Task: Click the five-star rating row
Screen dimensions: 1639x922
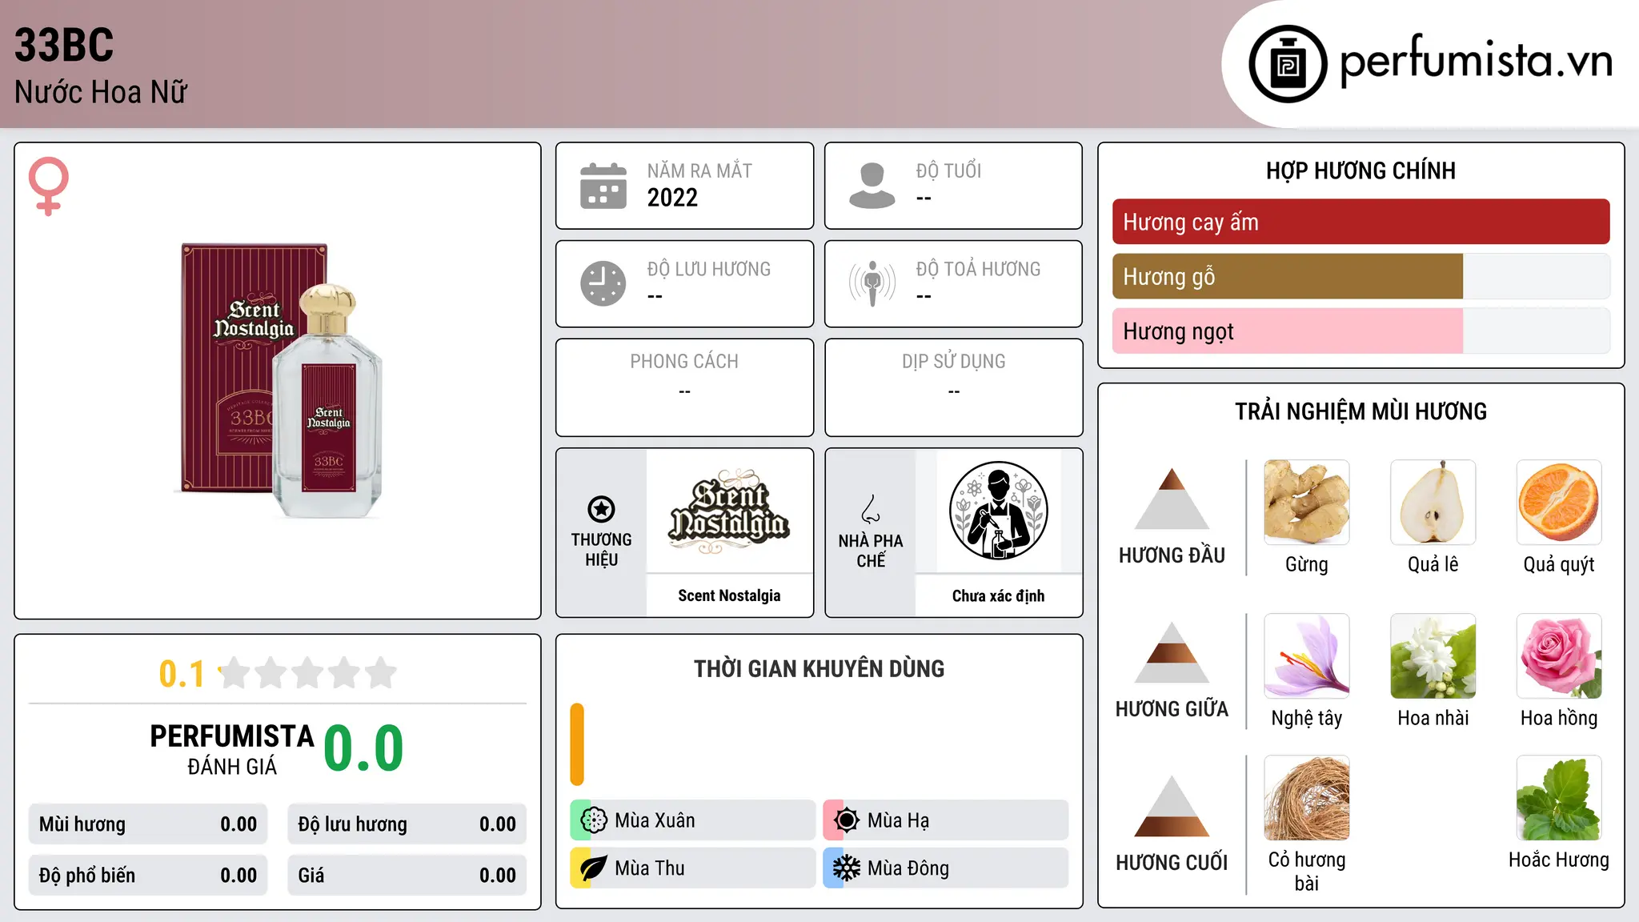Action: 307,673
